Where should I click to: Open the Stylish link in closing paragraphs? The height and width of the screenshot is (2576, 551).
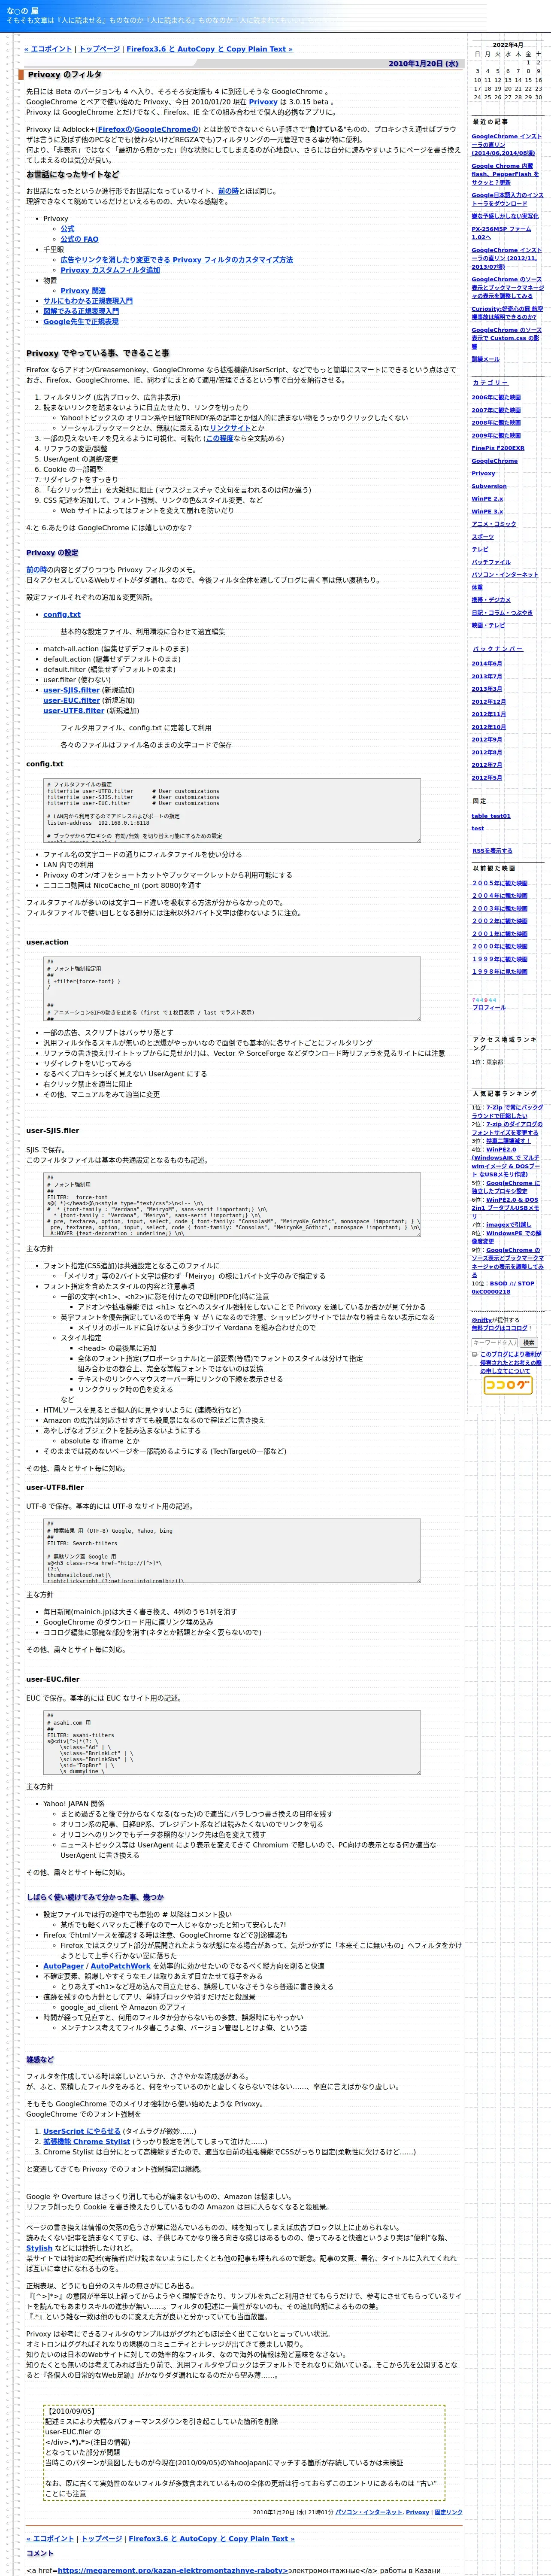click(x=39, y=2248)
